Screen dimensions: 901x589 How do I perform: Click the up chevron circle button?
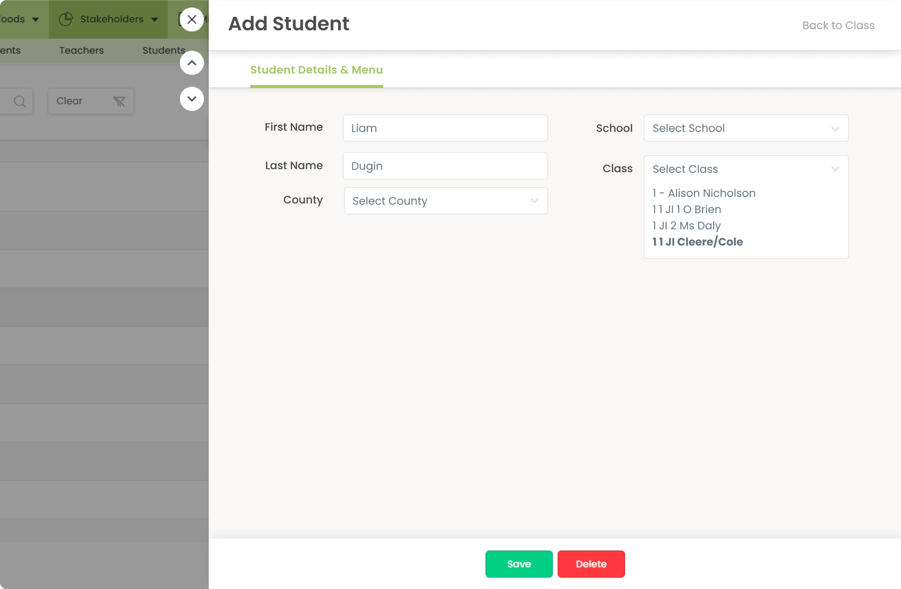tap(192, 63)
